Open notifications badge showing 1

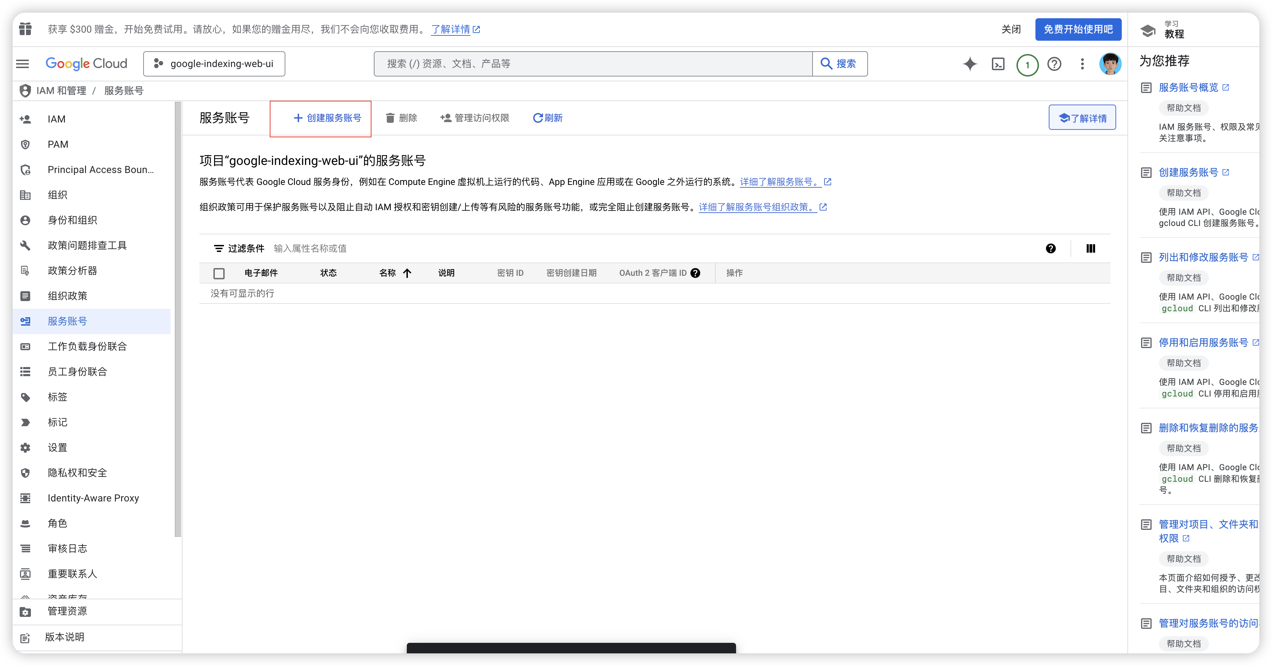[x=1027, y=65]
